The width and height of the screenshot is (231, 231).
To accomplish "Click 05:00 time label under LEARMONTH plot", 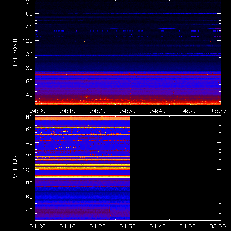I will [218, 111].
